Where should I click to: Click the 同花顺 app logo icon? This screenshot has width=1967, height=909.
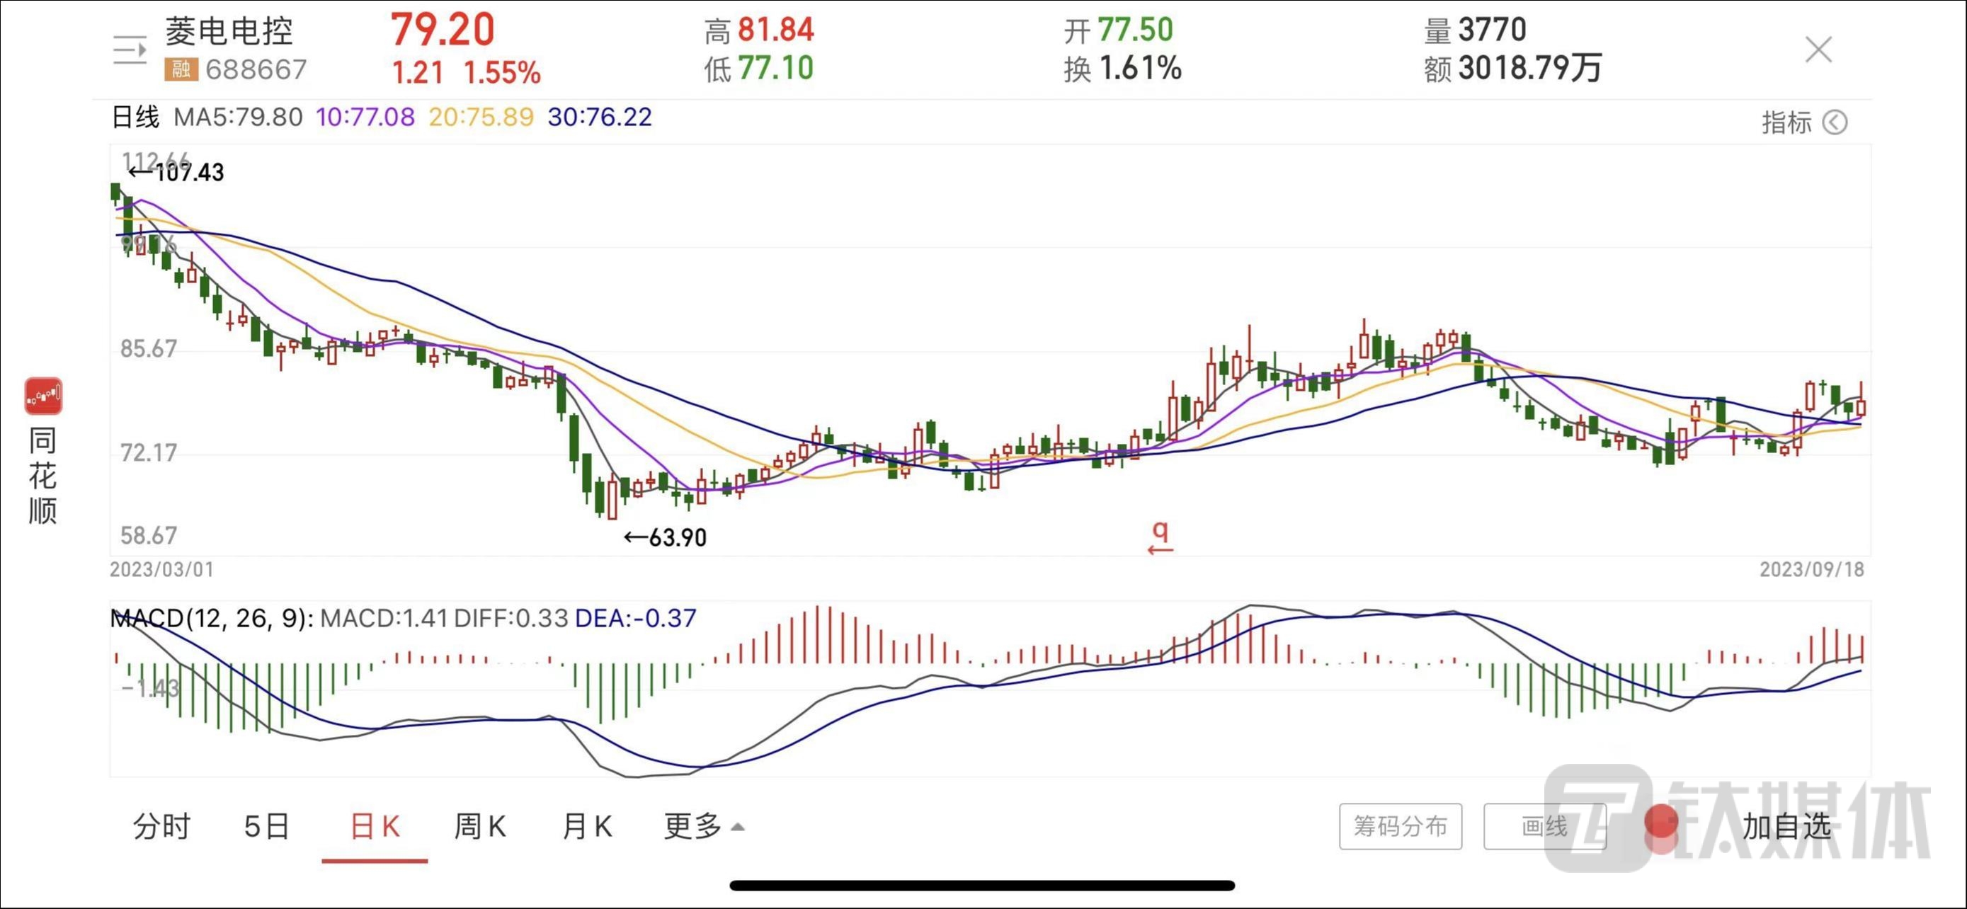pyautogui.click(x=43, y=396)
